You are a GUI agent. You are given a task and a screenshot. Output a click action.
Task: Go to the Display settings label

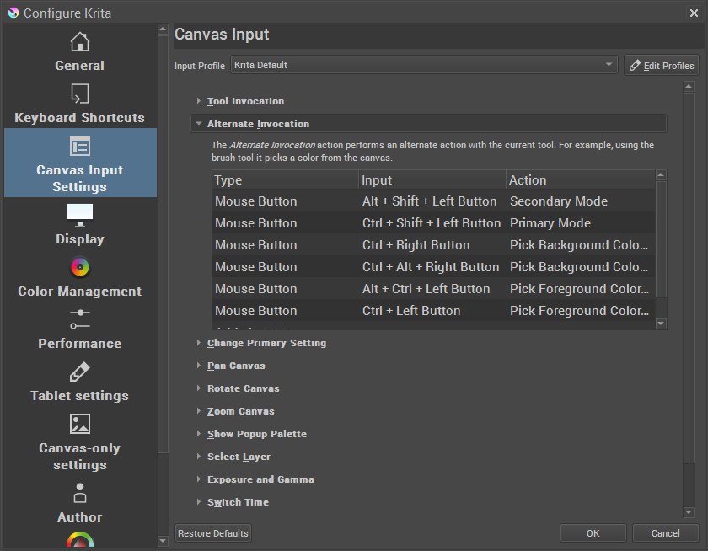pos(80,239)
